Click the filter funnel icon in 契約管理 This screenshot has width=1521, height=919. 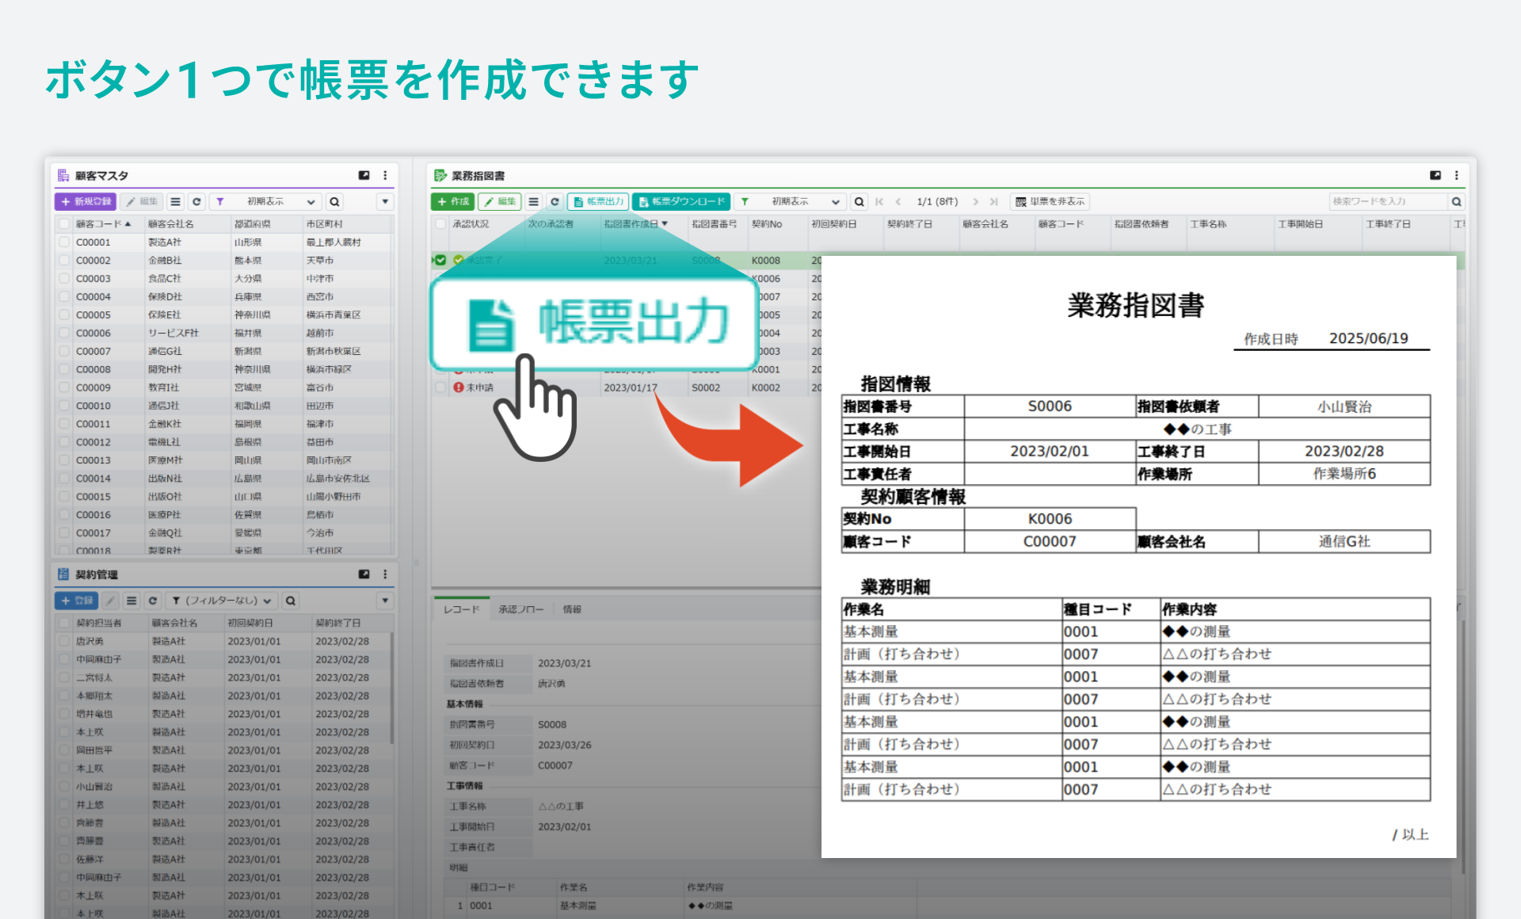tap(177, 601)
